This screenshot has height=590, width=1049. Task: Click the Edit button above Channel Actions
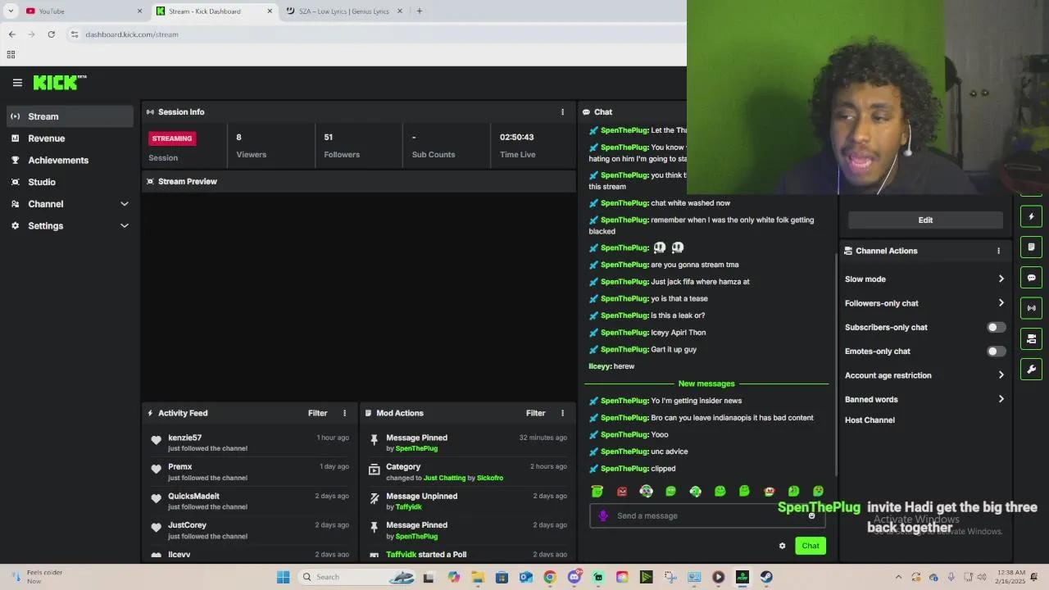click(x=924, y=220)
